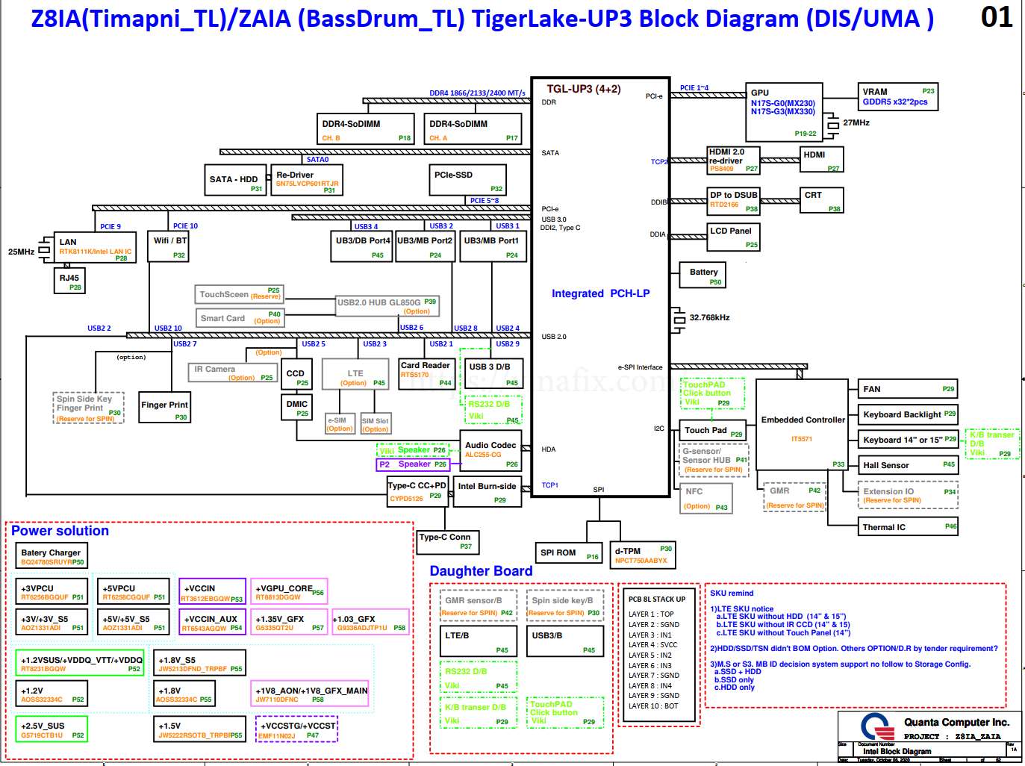The height and width of the screenshot is (766, 1025).
Task: Click the 27MHz crystal label
Action: [x=856, y=122]
